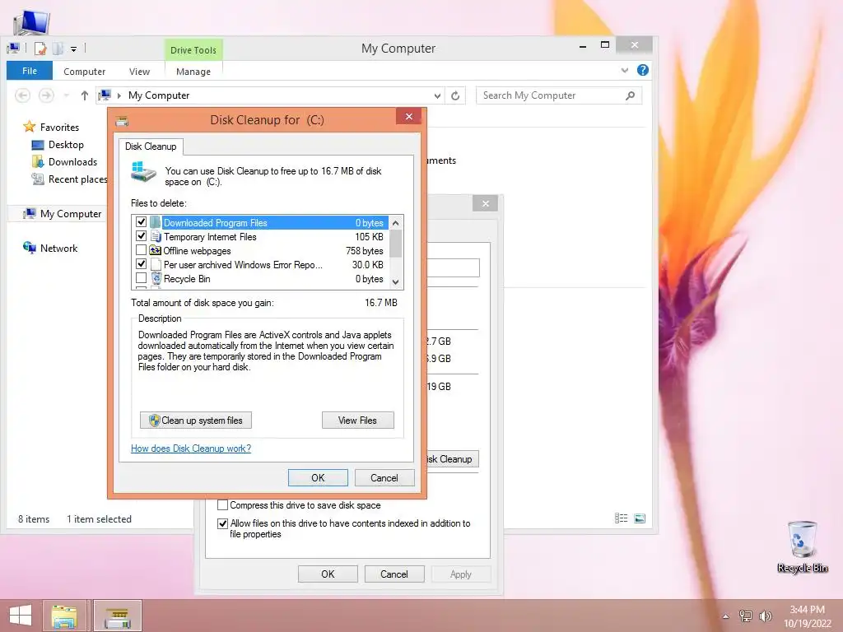Click the Forward navigation arrow
This screenshot has height=632, width=843.
coord(46,95)
